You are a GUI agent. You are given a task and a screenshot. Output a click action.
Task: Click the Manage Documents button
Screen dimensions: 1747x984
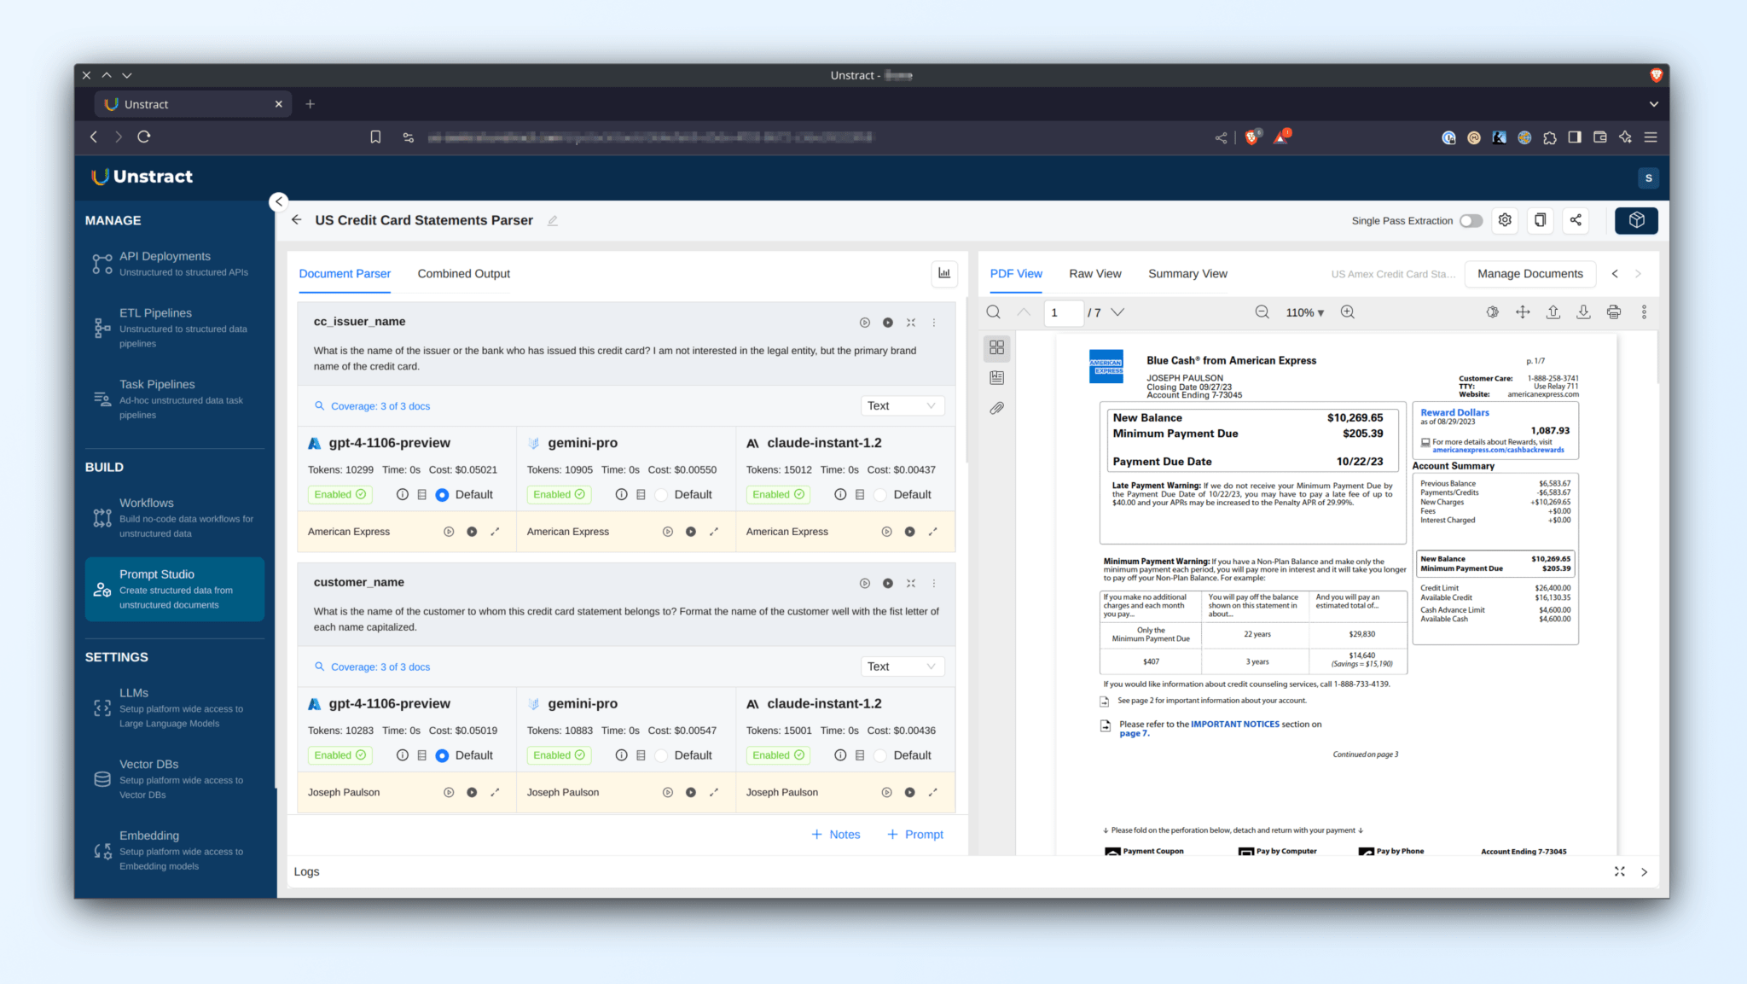point(1529,273)
